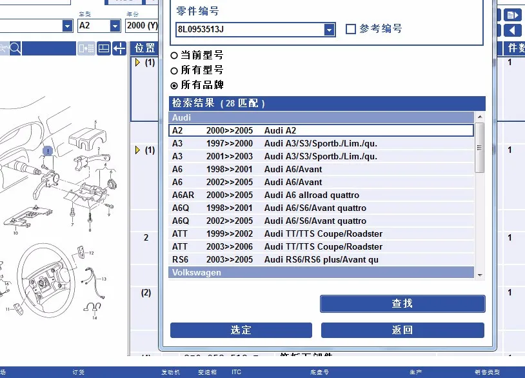Select the 所有品牌 radio option
The width and height of the screenshot is (525, 378).
coord(173,86)
